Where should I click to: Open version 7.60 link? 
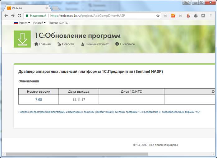pyautogui.click(x=39, y=100)
